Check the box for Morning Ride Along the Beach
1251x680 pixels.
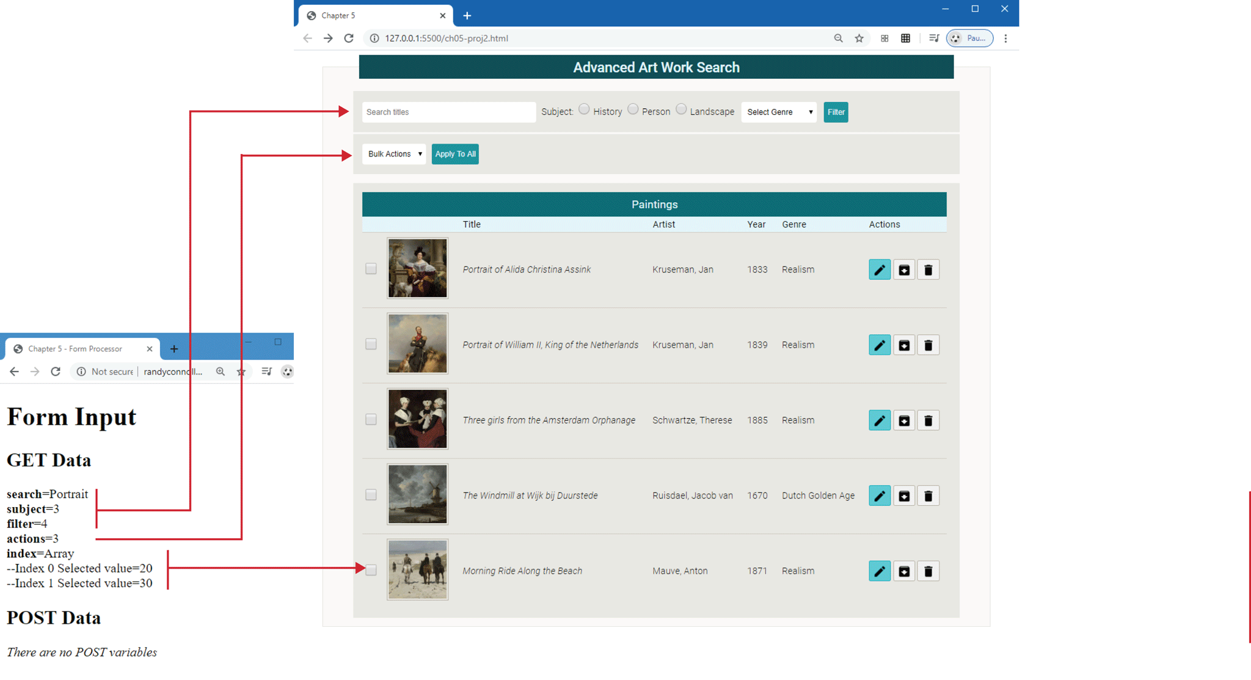point(371,570)
